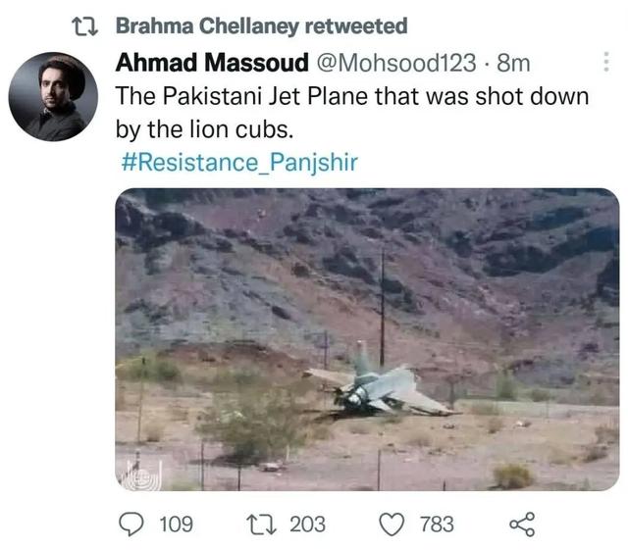
Task: Click the retweeted arrows icon atop tweet
Action: (84, 26)
